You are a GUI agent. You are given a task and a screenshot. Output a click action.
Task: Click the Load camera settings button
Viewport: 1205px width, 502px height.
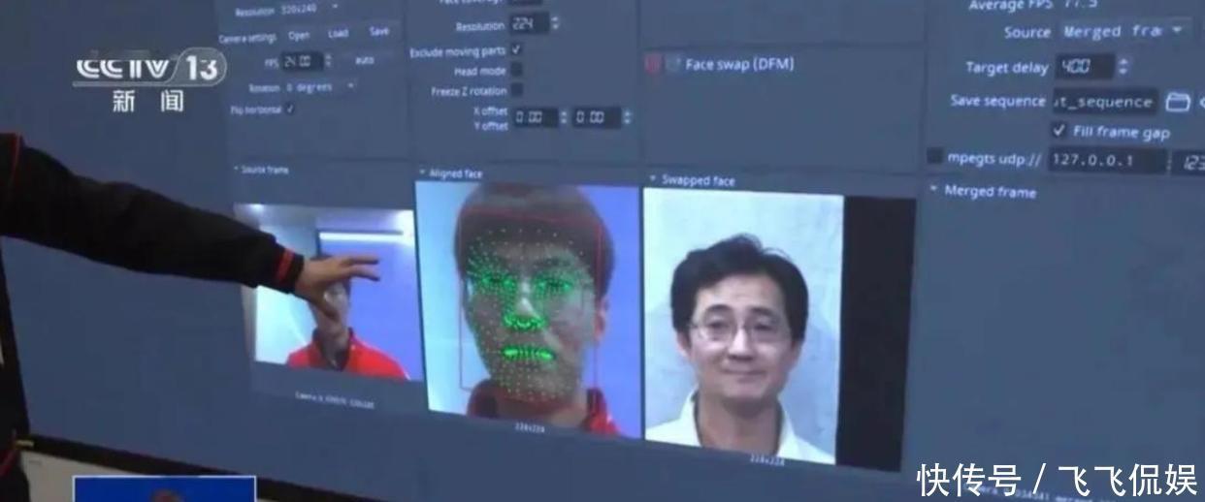[338, 33]
